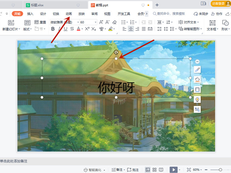
Task: Click the font color red A swatch
Action: click(x=78, y=29)
